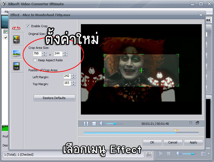The width and height of the screenshot is (214, 162).
Task: Open the Watermark picture tab
Action: point(16,53)
